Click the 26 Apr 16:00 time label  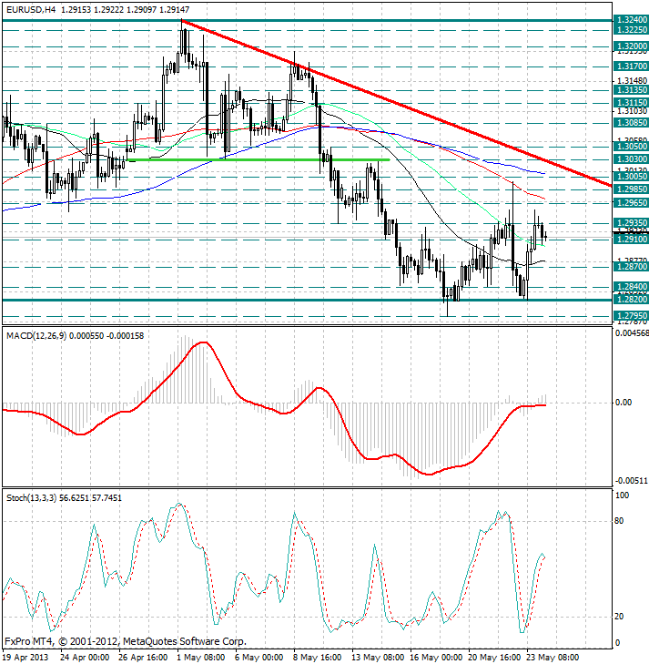[143, 658]
